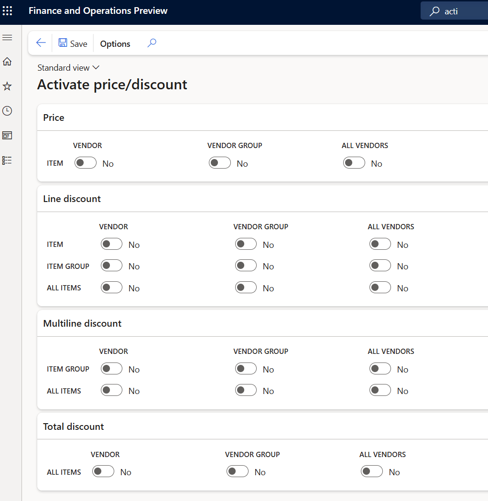Viewport: 488px width, 501px height.
Task: Open the app launcher waffle icon
Action: [8, 11]
